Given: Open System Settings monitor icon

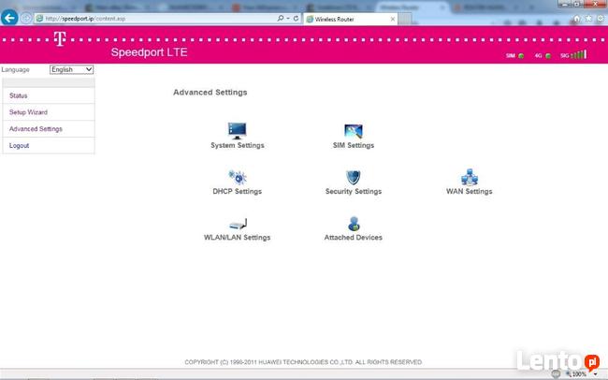Looking at the screenshot, I should [237, 130].
